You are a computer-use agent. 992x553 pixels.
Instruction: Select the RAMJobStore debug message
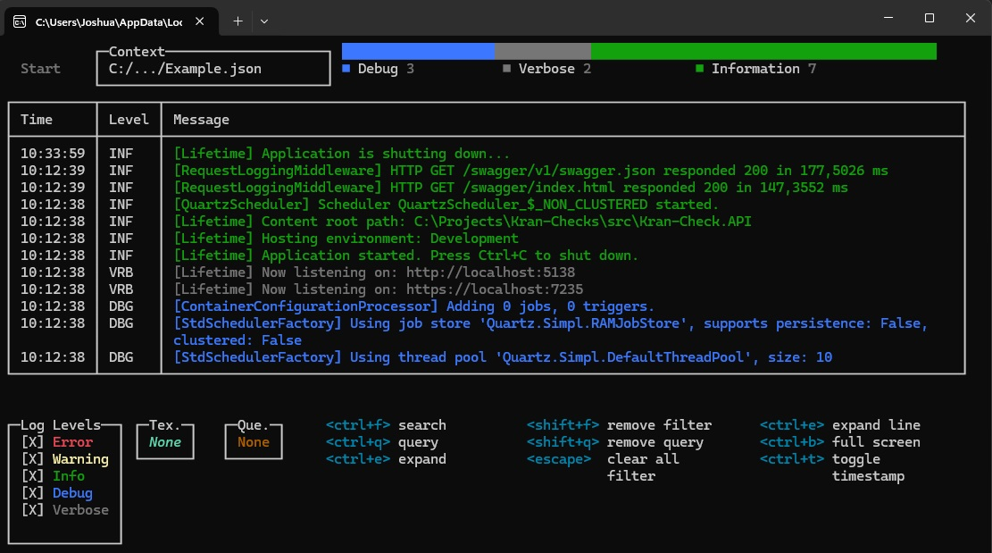(x=550, y=332)
